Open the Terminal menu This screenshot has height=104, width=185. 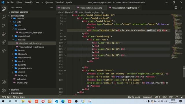[60, 2]
